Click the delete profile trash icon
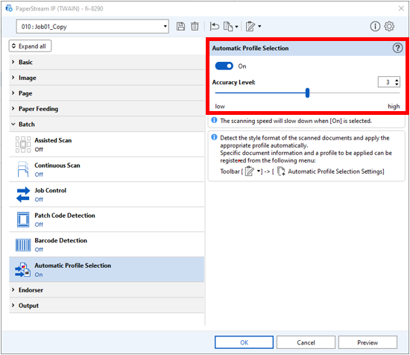 [195, 26]
